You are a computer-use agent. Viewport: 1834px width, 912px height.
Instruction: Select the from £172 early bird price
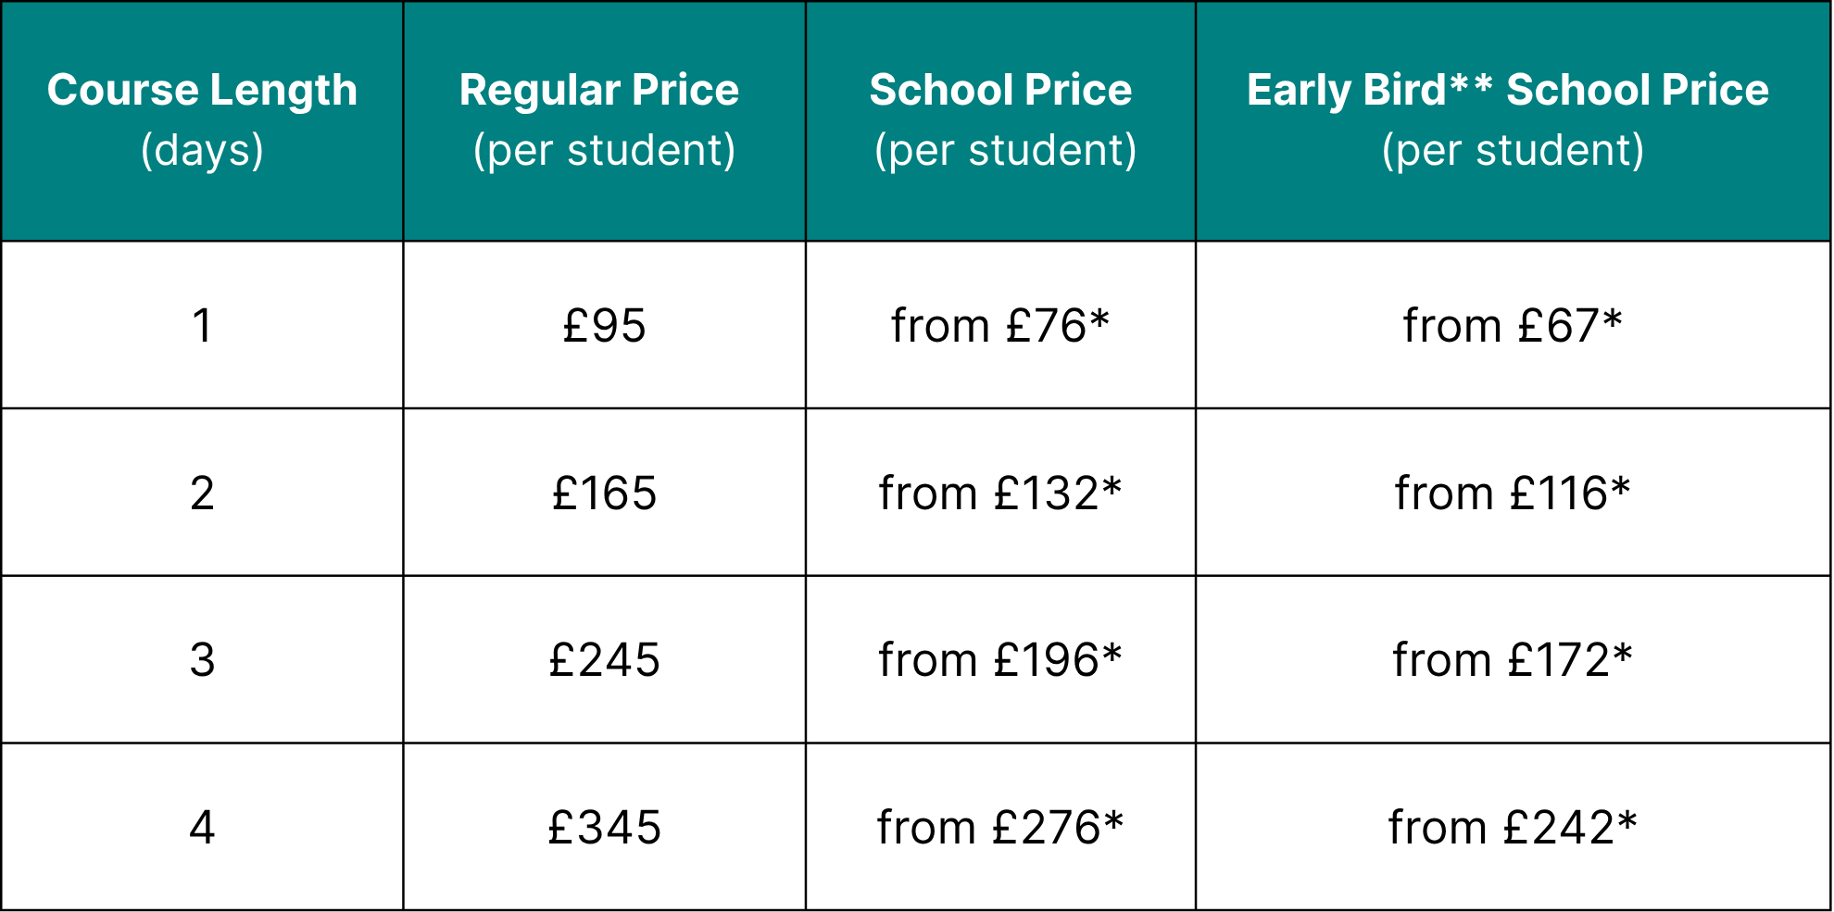1512,660
